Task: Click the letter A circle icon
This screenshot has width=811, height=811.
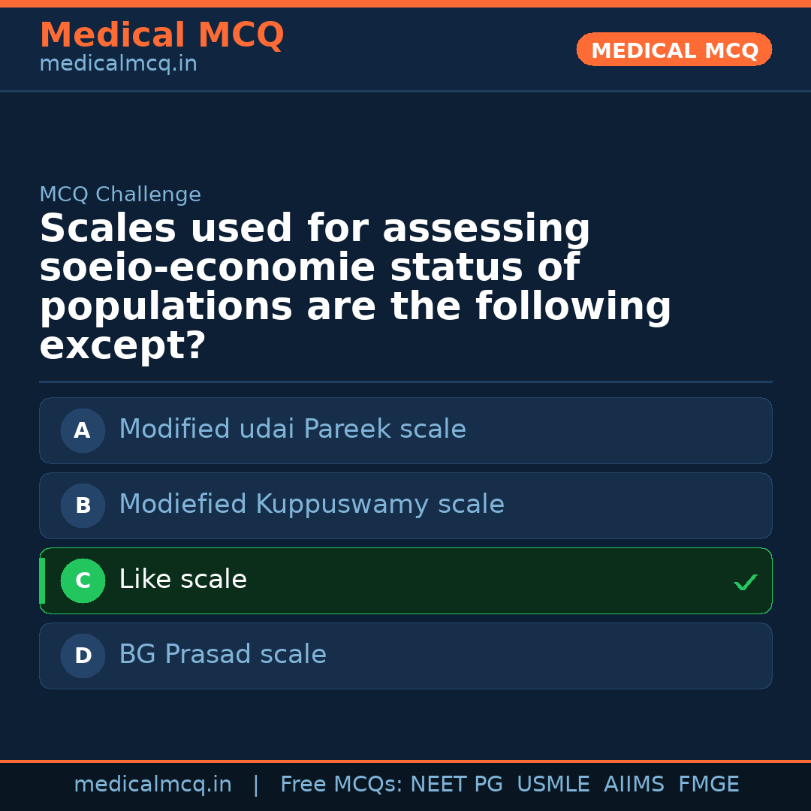Action: [83, 430]
